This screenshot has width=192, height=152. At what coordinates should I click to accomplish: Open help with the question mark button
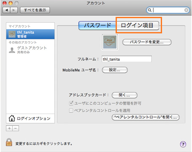tap(183, 144)
